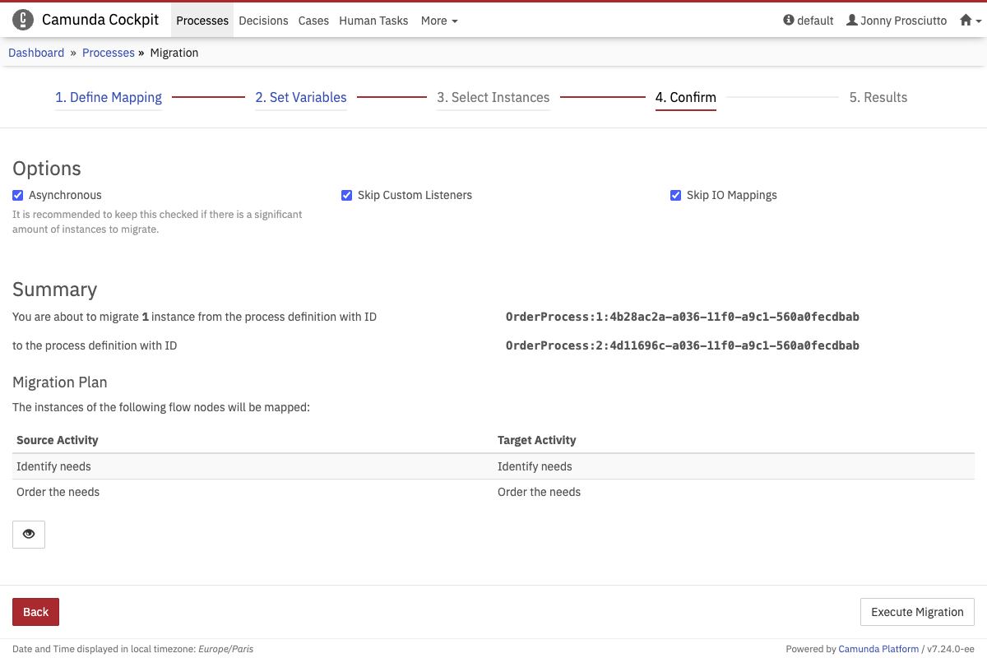Viewport: 987px width, 658px height.
Task: Toggle the eye icon to show diagram
Action: pyautogui.click(x=29, y=534)
